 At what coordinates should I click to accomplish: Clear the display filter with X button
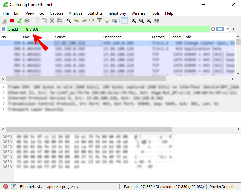(213, 29)
